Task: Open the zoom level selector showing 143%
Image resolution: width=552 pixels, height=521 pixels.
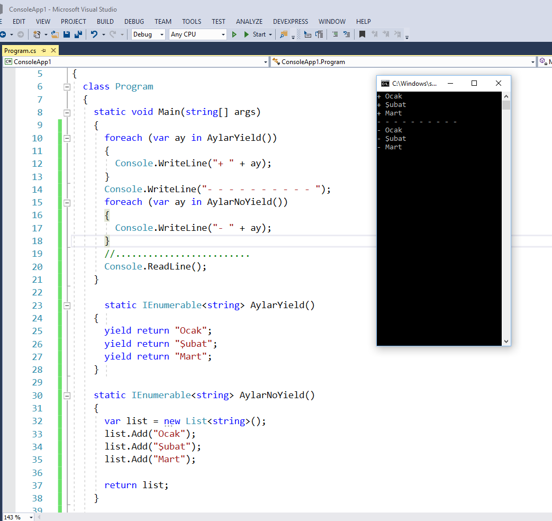Action: click(x=17, y=517)
